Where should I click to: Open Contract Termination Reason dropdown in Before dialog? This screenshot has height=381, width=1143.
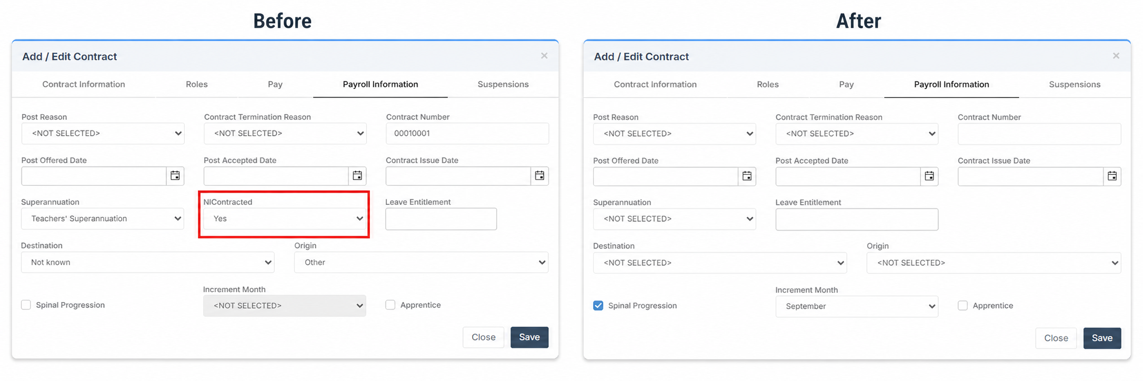pyautogui.click(x=285, y=134)
